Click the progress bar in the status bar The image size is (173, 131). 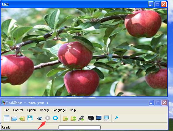click(x=80, y=127)
